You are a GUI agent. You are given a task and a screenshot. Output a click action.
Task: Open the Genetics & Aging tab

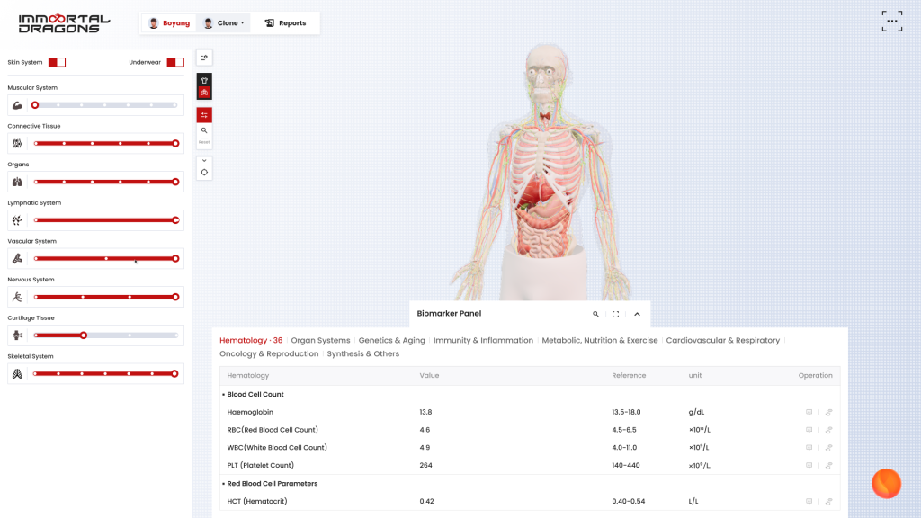point(391,341)
